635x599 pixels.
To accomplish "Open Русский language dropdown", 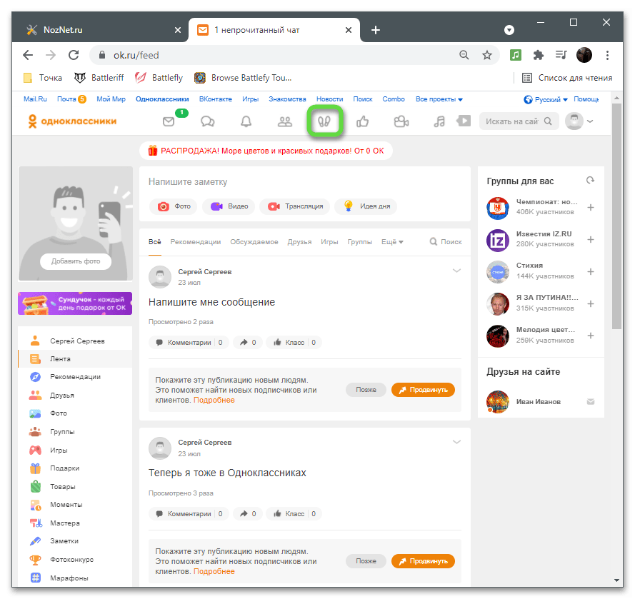I will tap(546, 99).
